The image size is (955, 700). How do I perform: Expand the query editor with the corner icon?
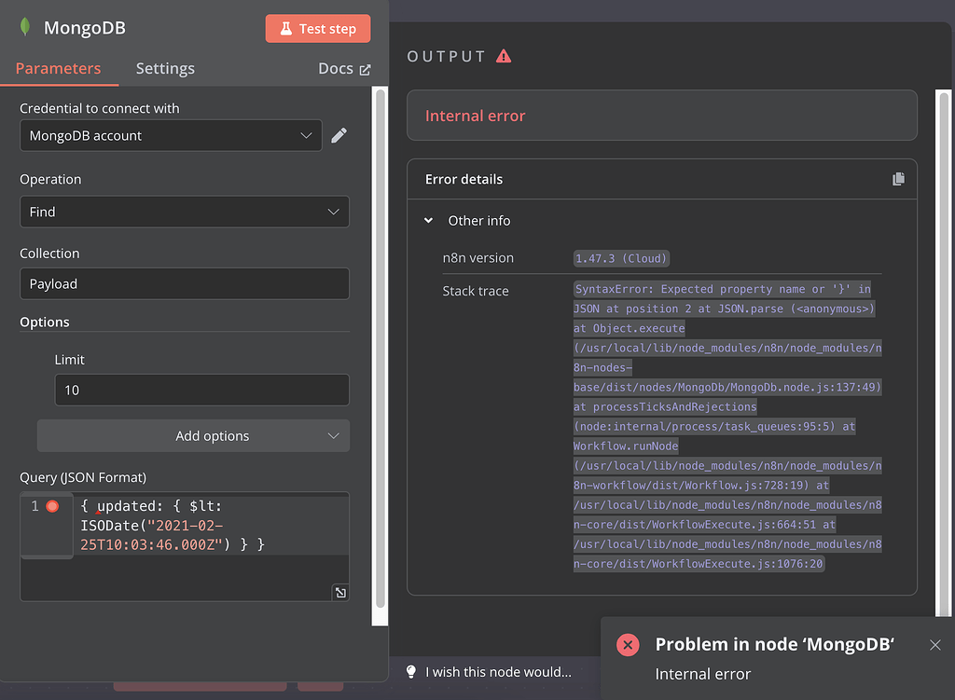(340, 591)
